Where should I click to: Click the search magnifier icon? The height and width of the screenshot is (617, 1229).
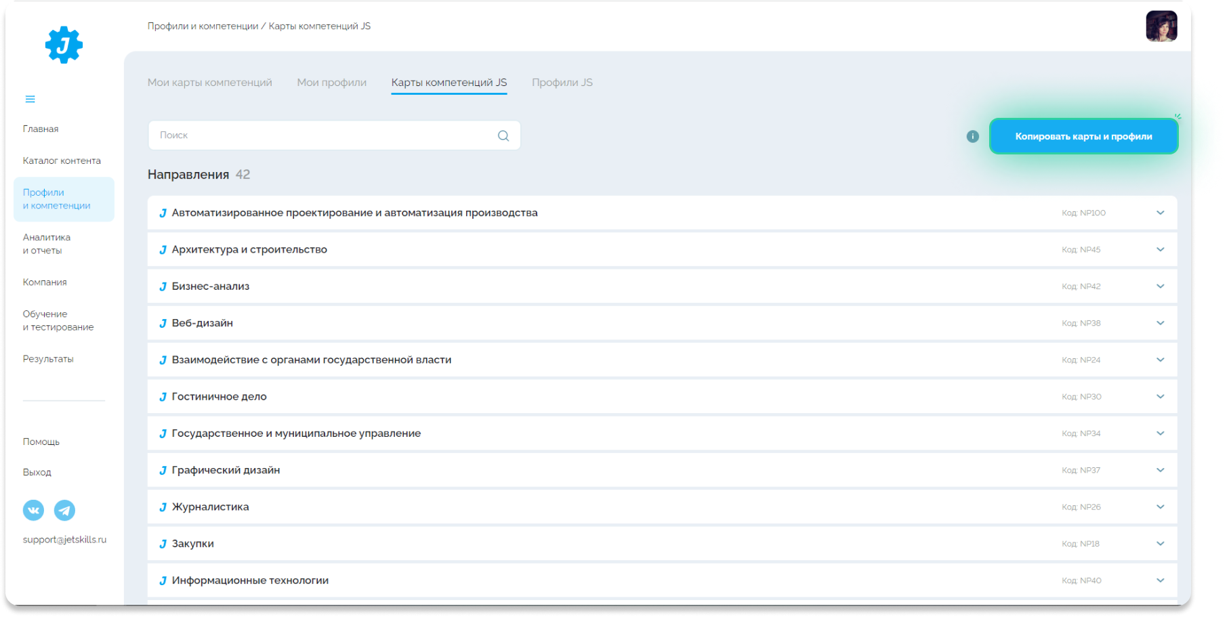503,135
